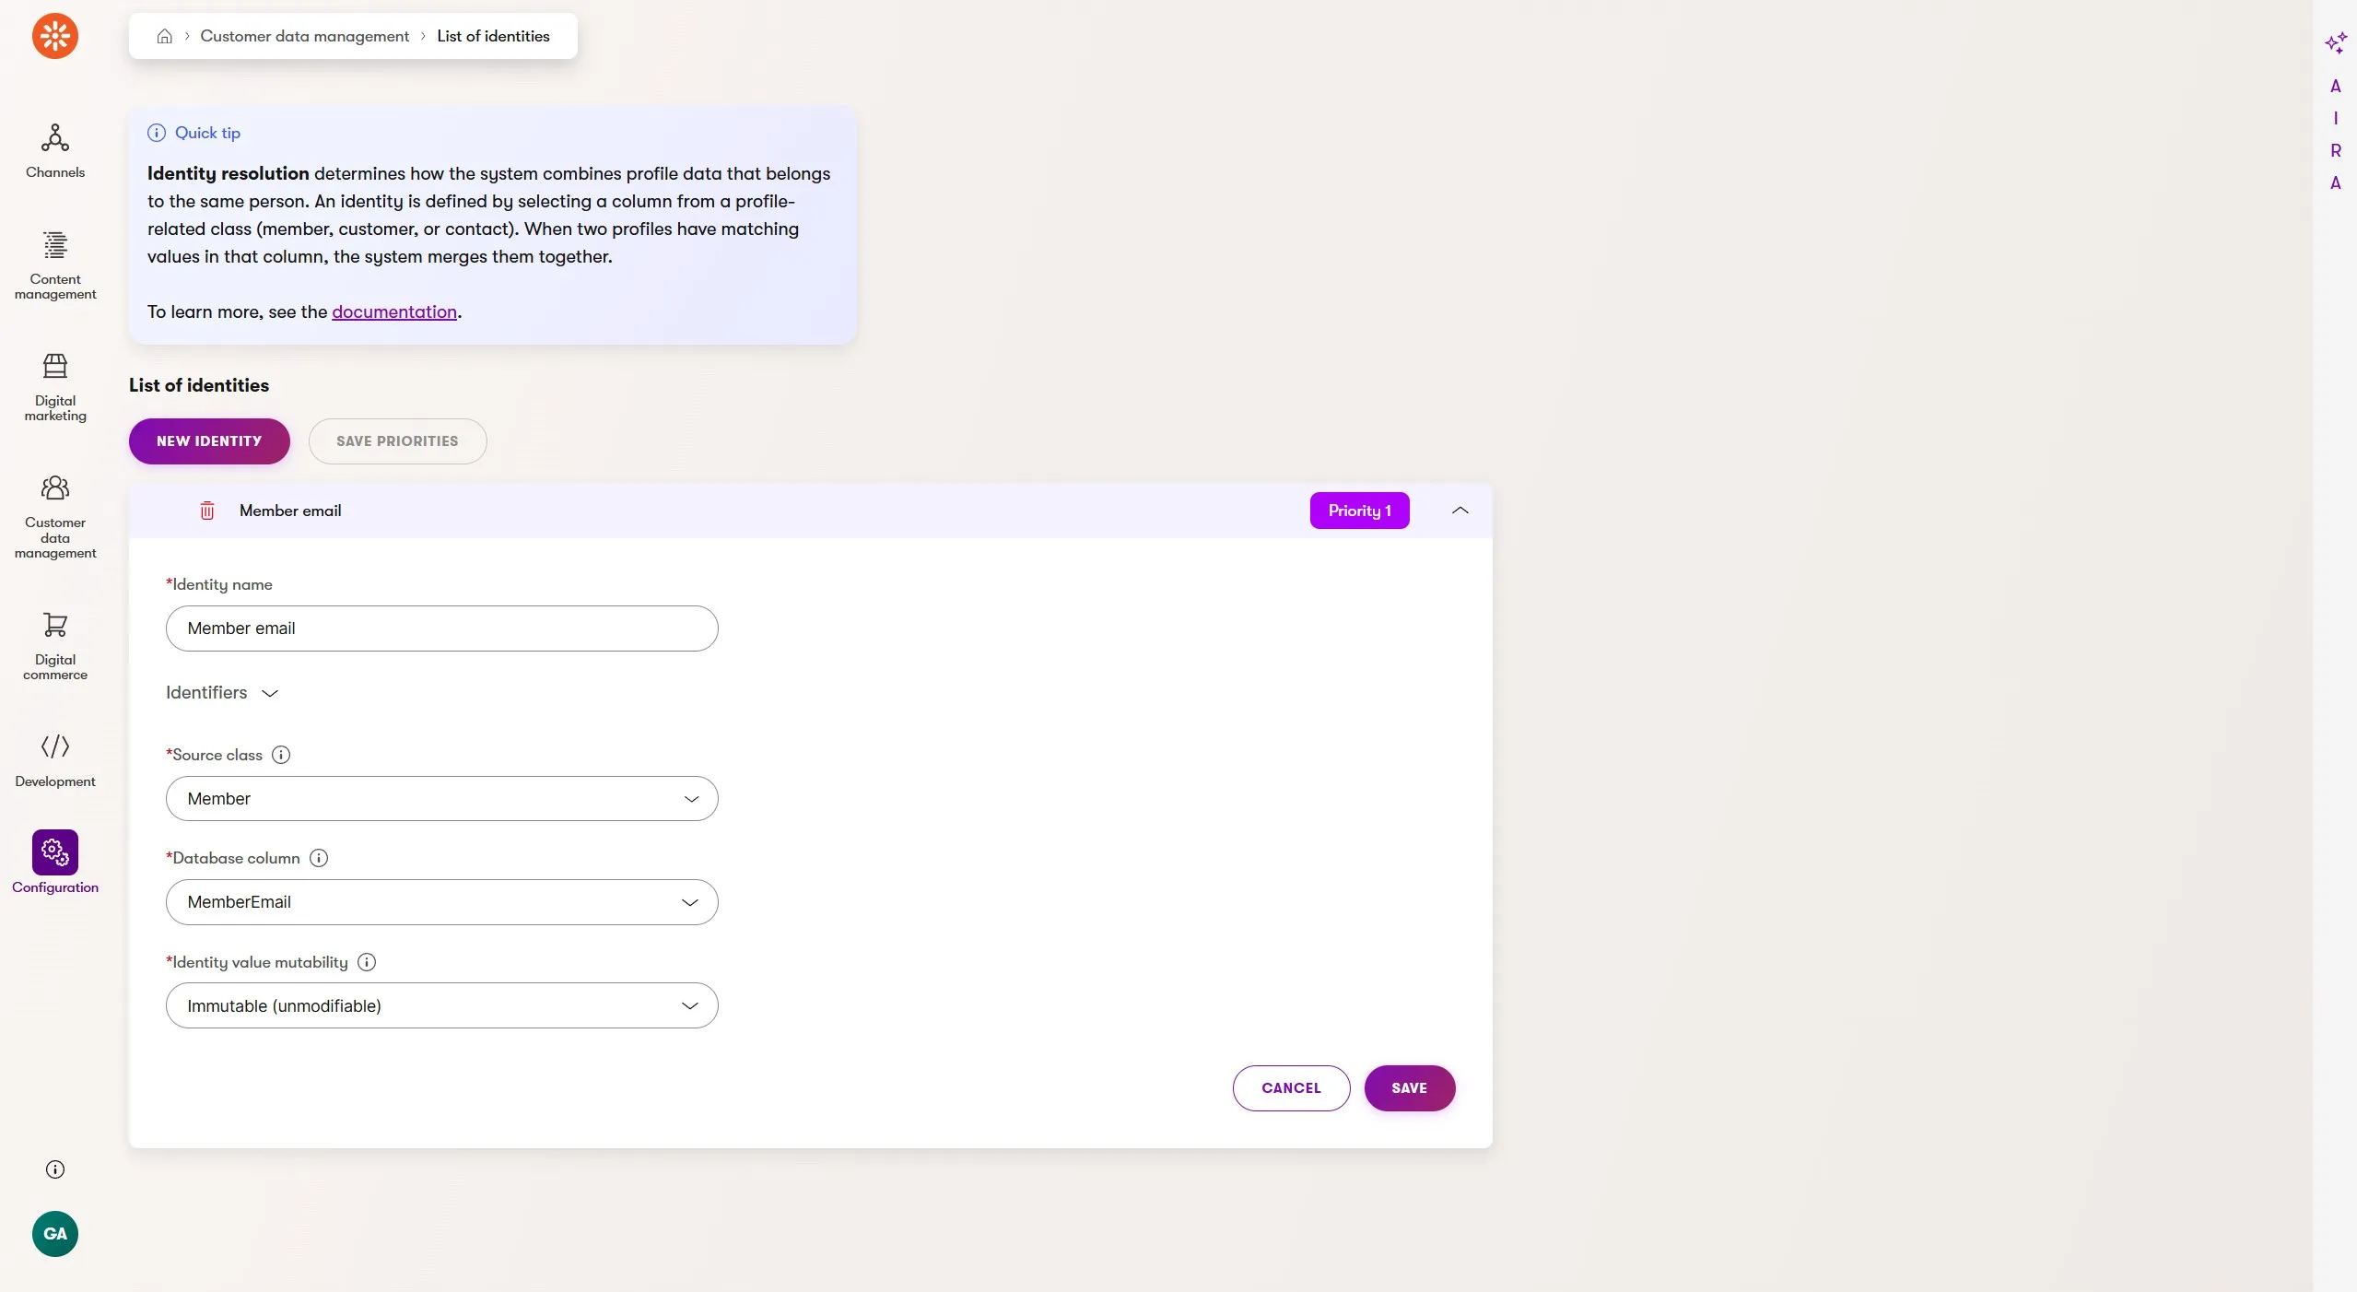2357x1292 pixels.
Task: Click the Identity name input field
Action: click(x=441, y=628)
